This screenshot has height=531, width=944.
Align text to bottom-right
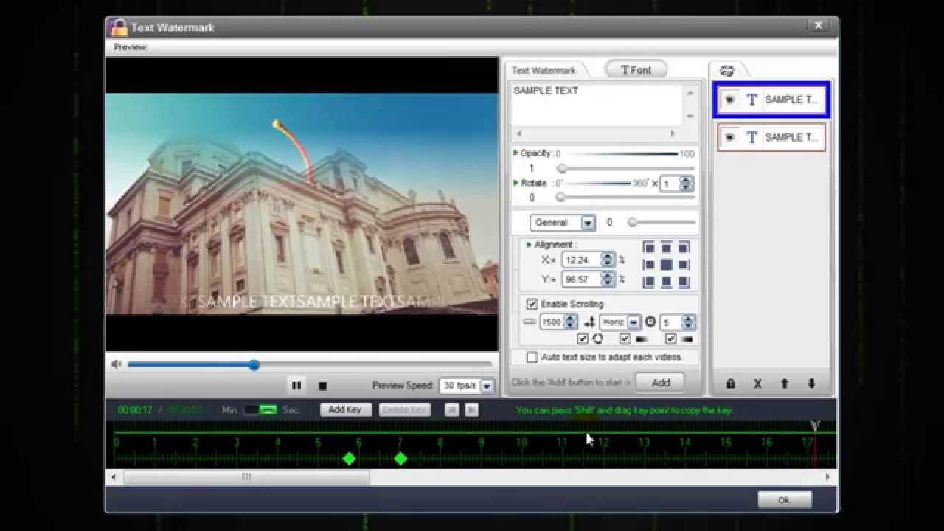684,282
